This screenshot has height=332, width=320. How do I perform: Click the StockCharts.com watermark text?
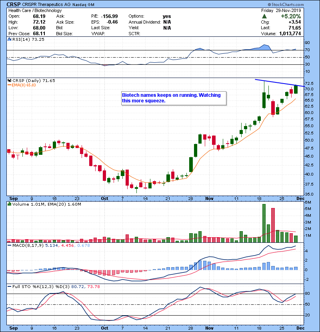(x=286, y=4)
